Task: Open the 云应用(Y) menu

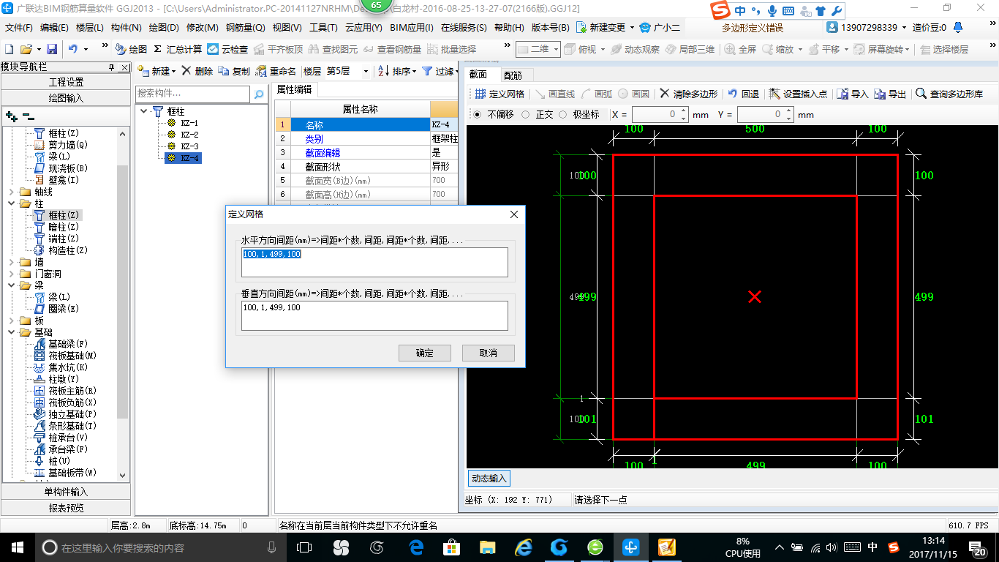Action: pyautogui.click(x=363, y=27)
